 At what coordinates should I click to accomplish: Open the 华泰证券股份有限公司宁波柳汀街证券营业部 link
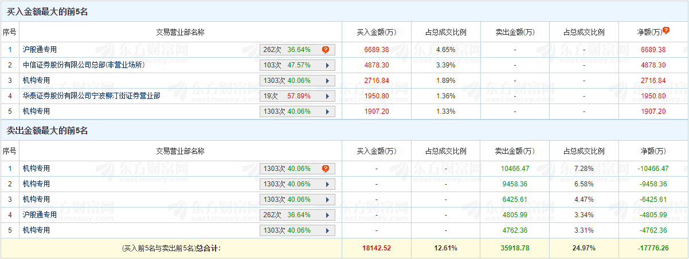(x=91, y=96)
